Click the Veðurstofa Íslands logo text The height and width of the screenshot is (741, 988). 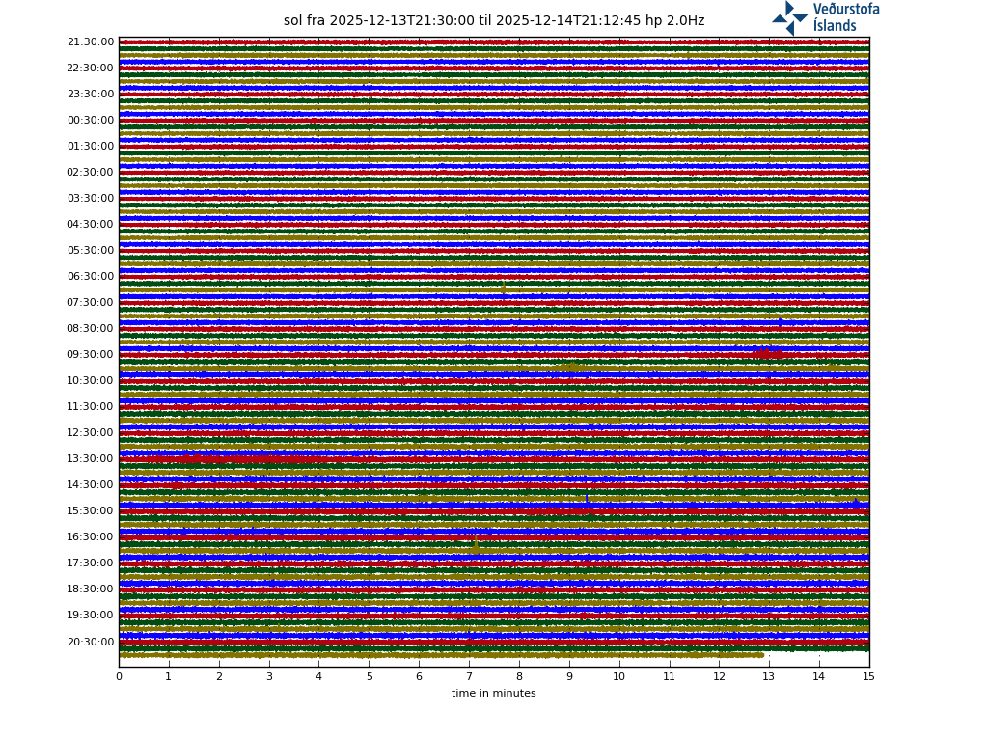tap(845, 17)
